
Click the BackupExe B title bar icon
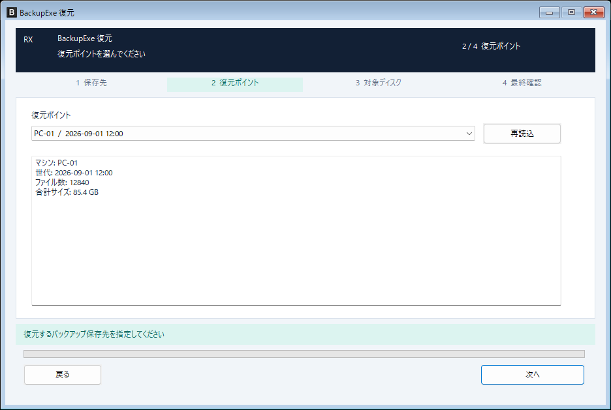(x=12, y=12)
